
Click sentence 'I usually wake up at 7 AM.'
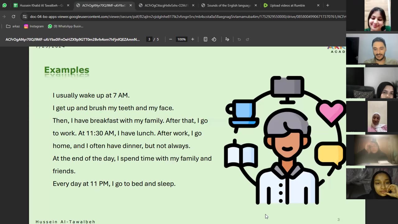91,96
